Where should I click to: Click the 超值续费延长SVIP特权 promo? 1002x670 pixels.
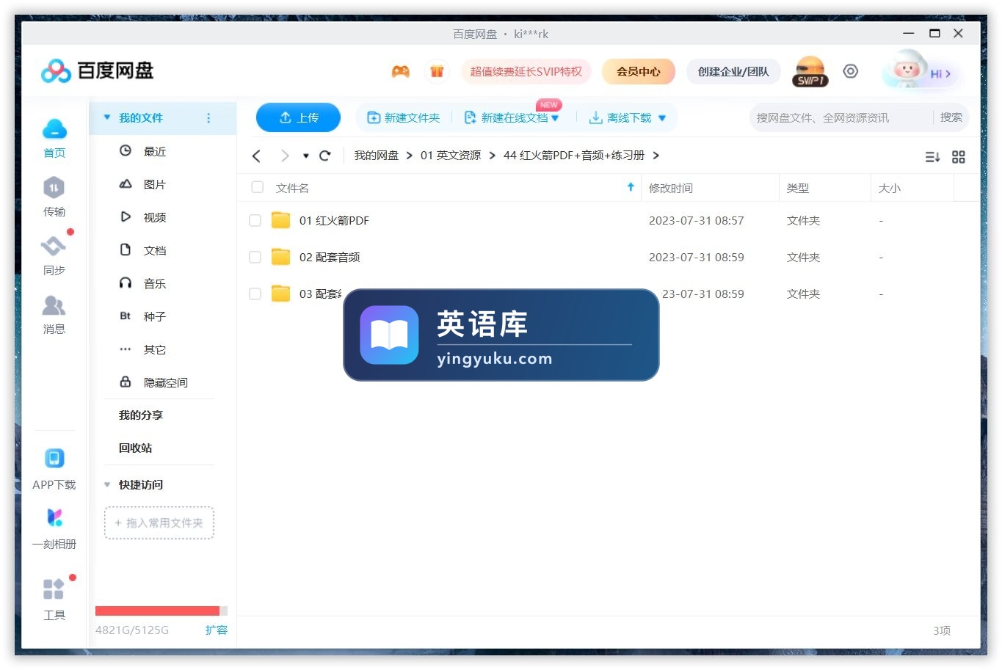tap(526, 71)
